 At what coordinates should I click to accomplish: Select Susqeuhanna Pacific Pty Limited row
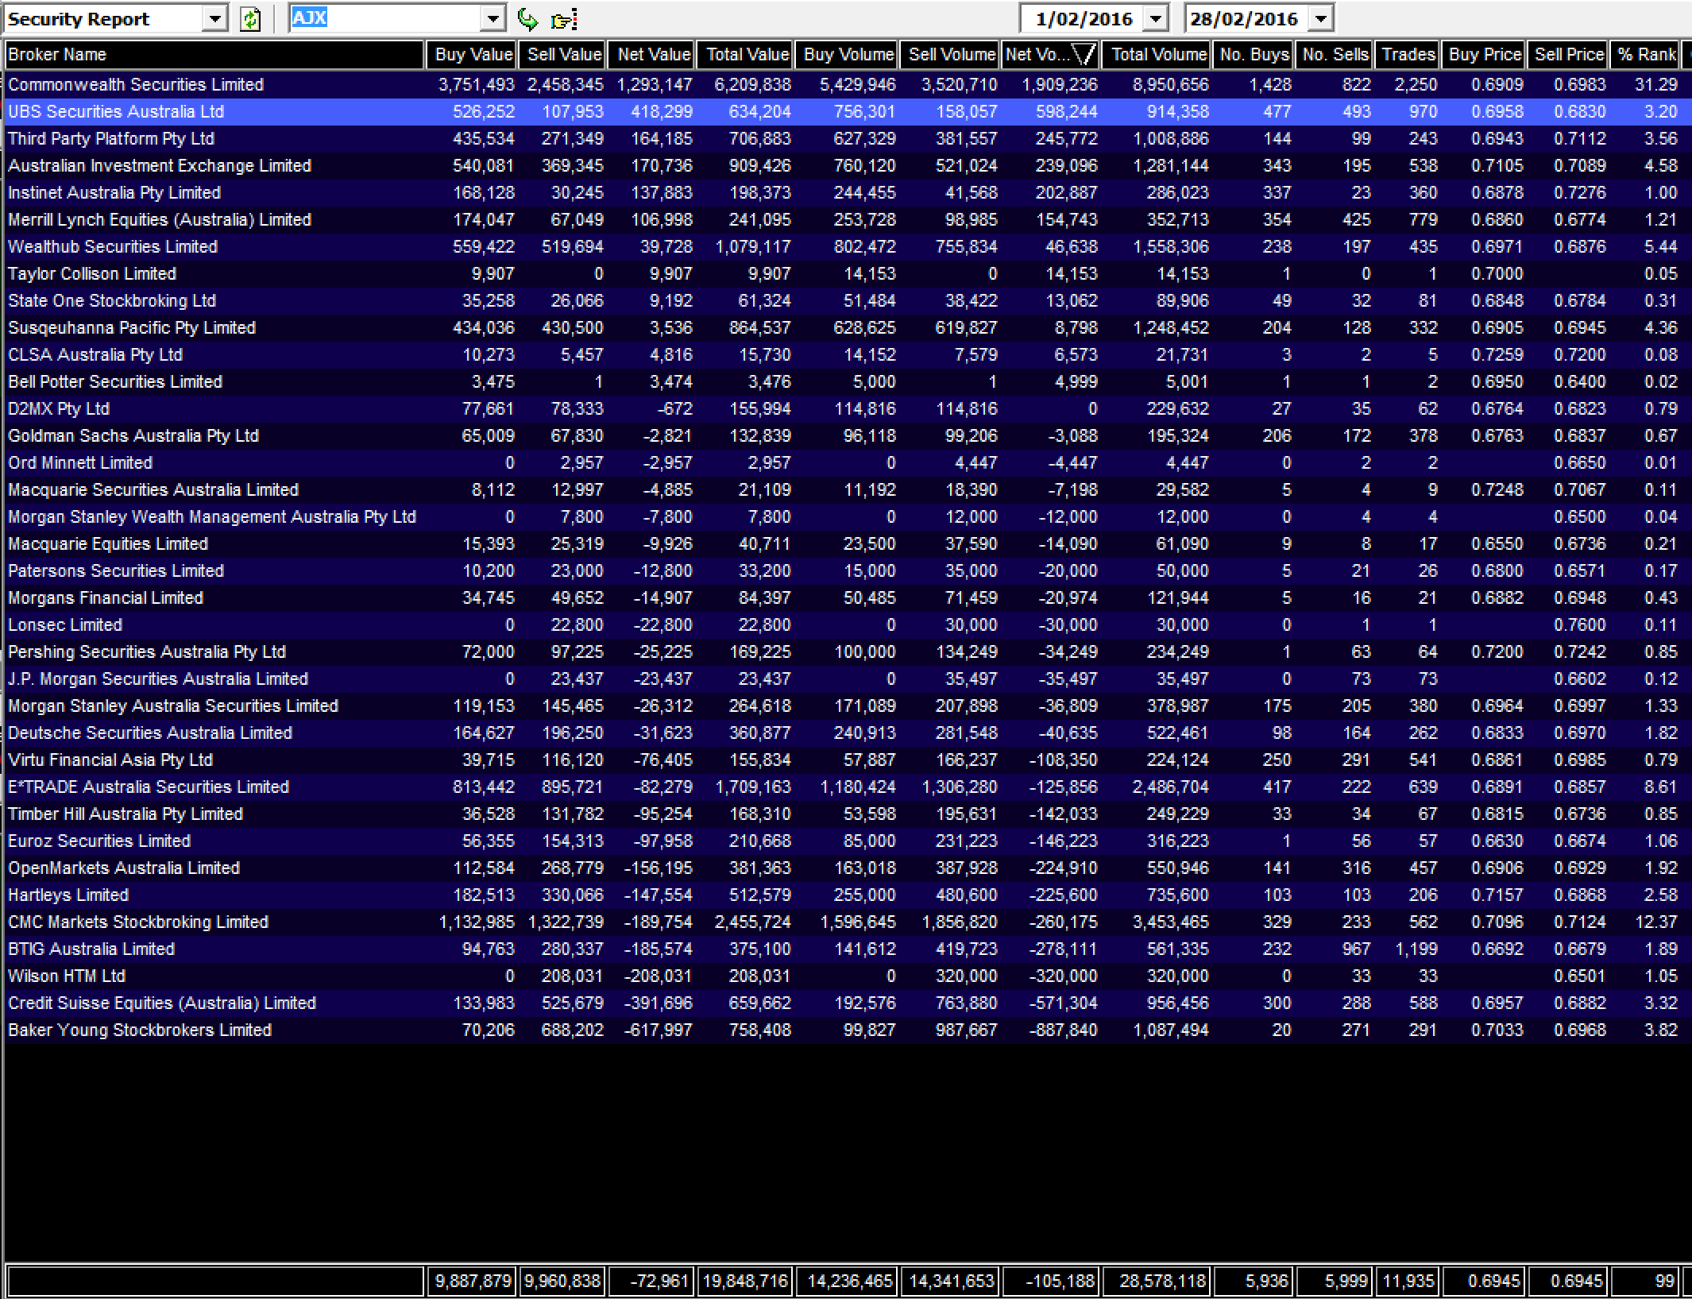coord(848,327)
